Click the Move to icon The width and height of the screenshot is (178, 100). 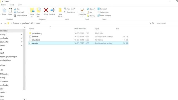coord(32,10)
